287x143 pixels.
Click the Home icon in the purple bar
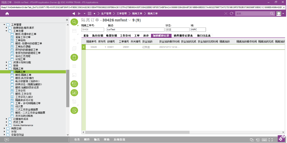tap(7, 14)
